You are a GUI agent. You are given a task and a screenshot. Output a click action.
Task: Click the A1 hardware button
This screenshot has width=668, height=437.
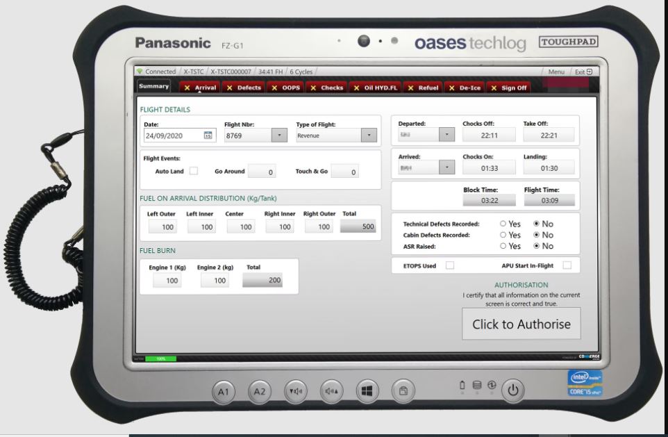pos(223,391)
